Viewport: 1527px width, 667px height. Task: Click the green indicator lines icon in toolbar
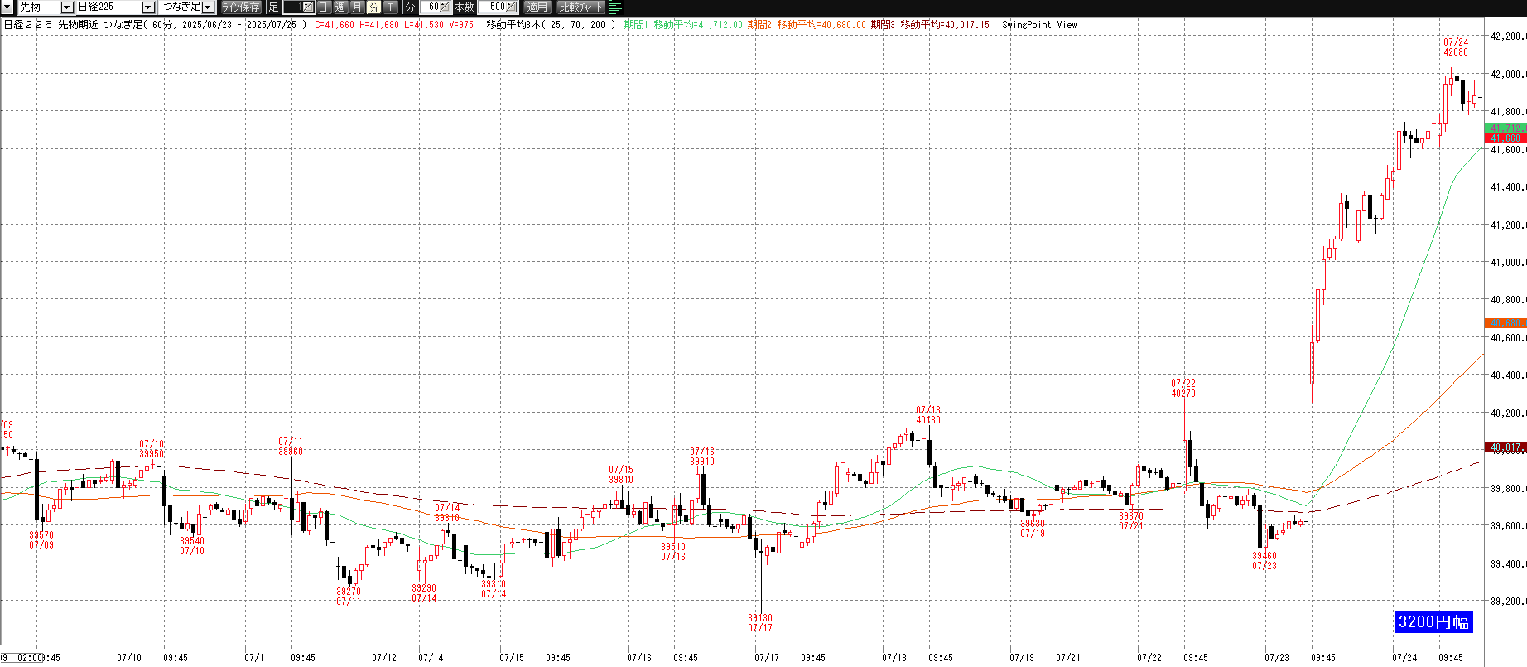(x=616, y=7)
